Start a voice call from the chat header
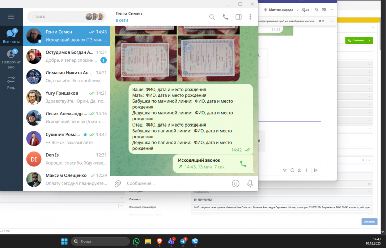This screenshot has height=248, width=386. pyautogui.click(x=225, y=17)
